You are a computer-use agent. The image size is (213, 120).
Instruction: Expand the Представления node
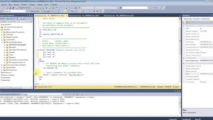tap(2, 37)
